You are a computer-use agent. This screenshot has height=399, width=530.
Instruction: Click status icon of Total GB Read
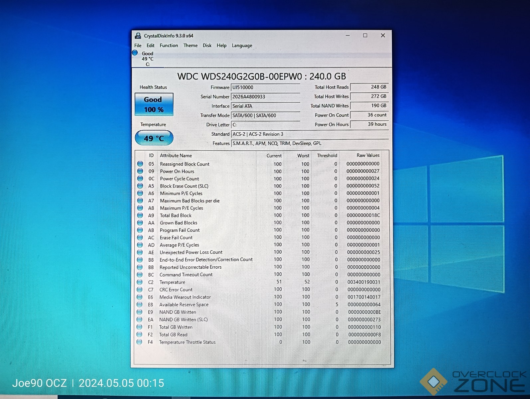[140, 334]
